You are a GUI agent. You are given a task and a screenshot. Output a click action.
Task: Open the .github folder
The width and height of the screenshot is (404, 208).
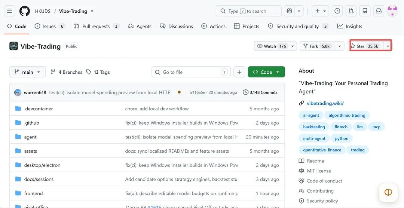coord(31,123)
